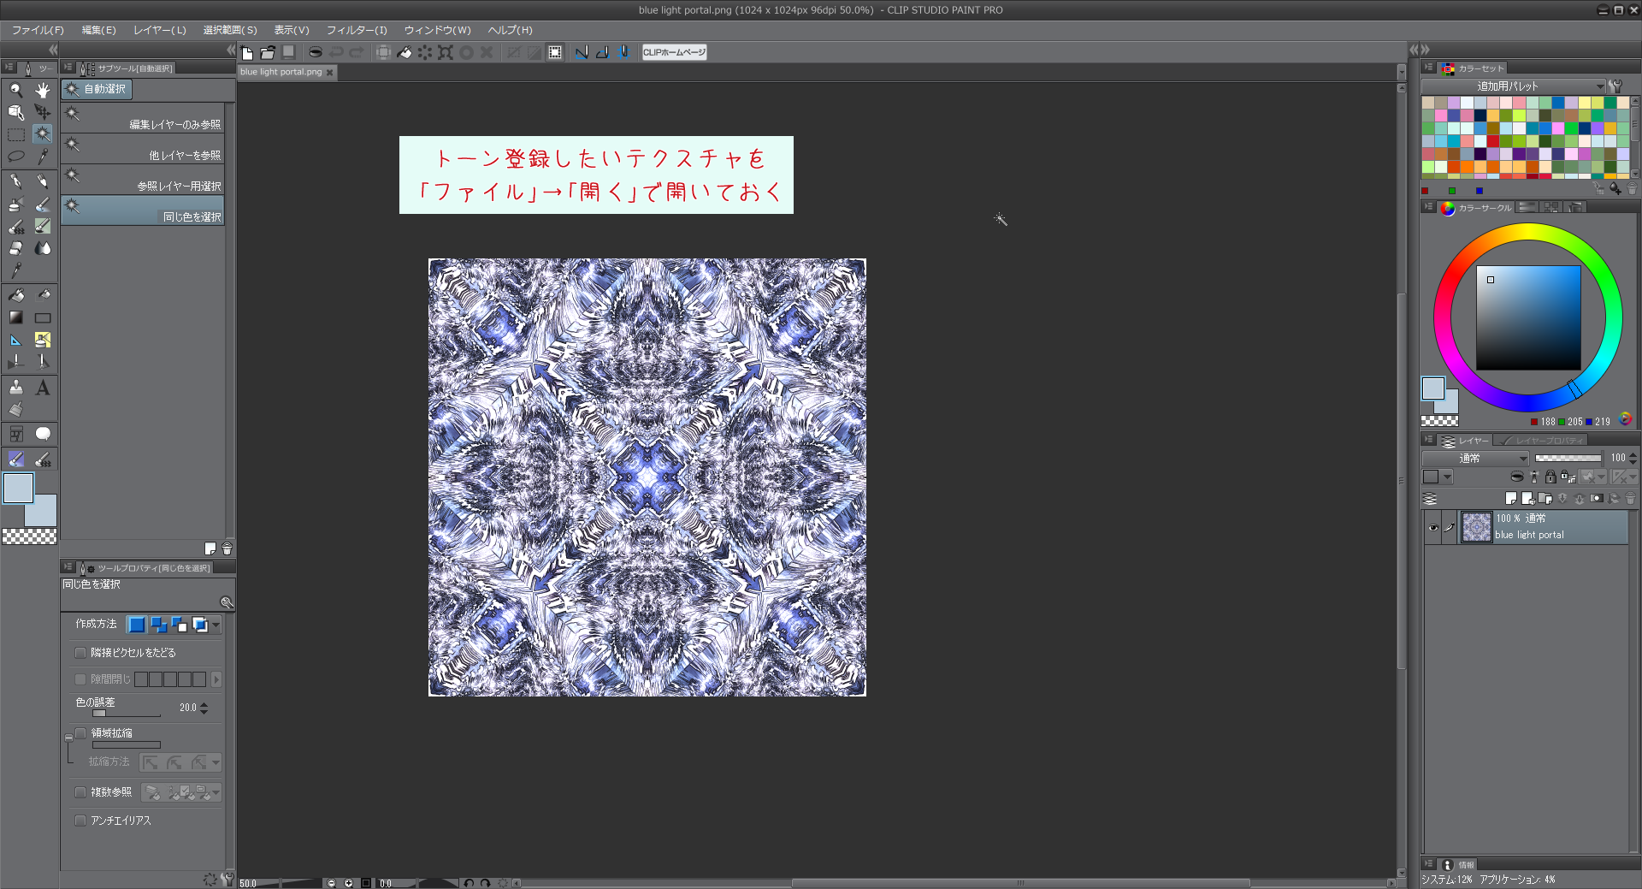Click the Open file folder icon
The image size is (1642, 889).
268,52
